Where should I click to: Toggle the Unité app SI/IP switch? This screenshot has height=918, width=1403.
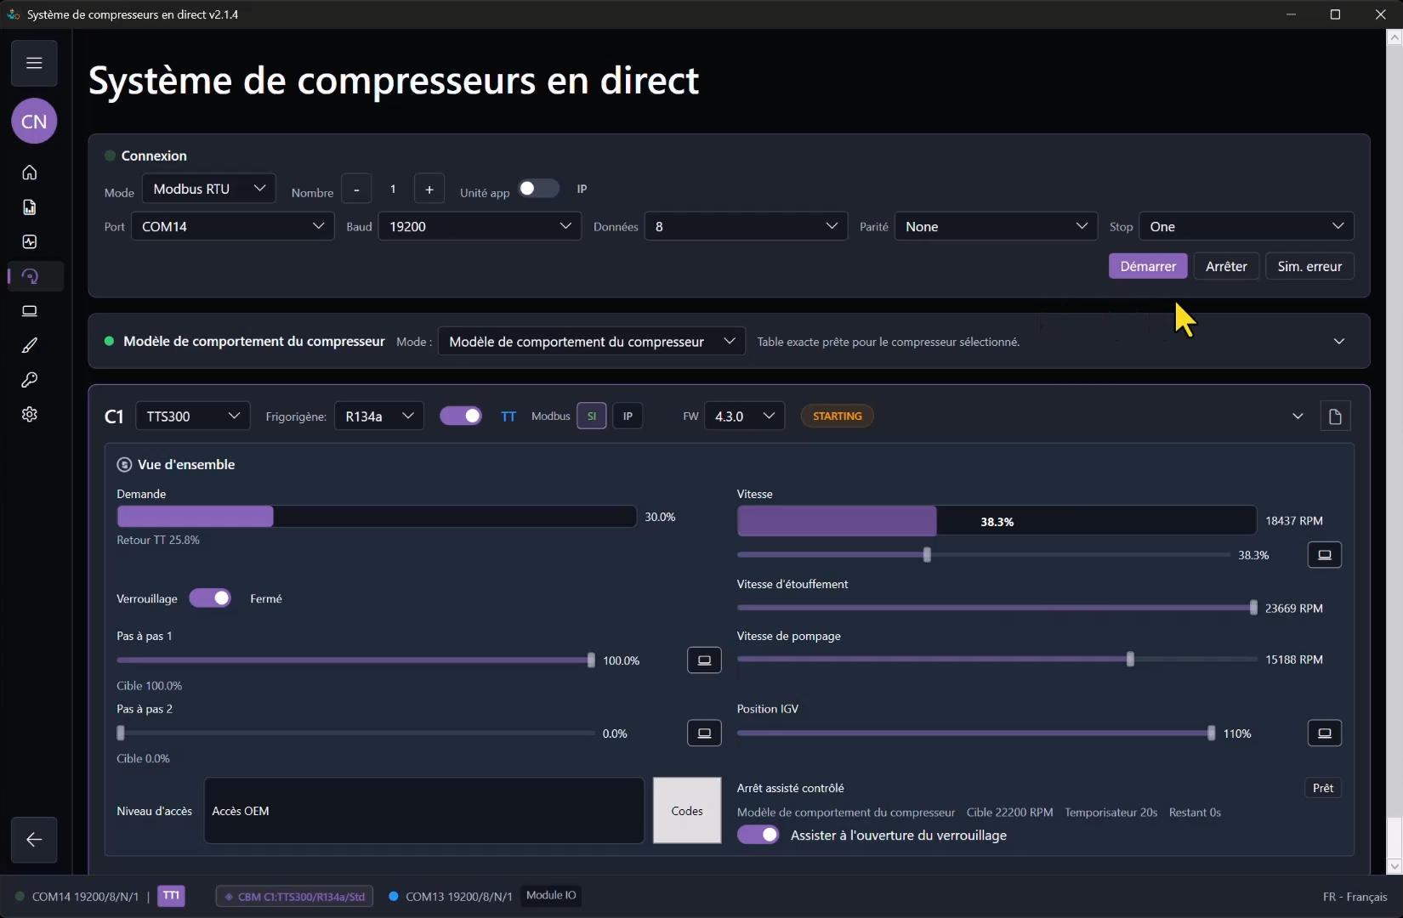click(x=538, y=189)
